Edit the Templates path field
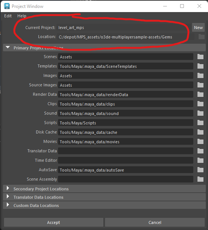 coord(125,66)
